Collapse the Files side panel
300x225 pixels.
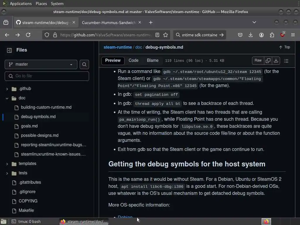pos(9,50)
